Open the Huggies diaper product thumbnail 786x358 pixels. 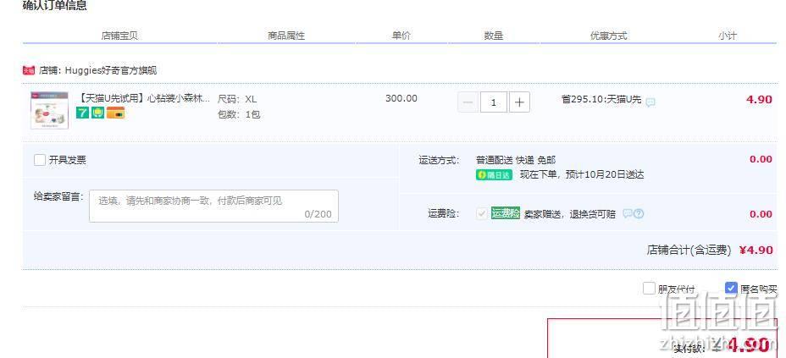tap(50, 110)
